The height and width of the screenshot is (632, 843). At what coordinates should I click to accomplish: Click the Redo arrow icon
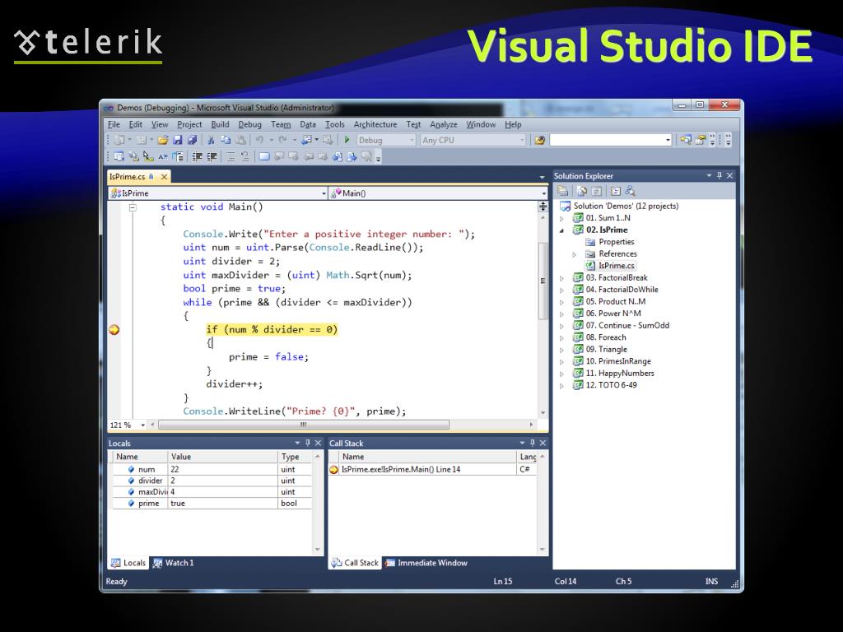click(283, 140)
